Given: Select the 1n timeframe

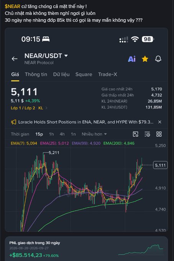Looking at the screenshot, I should [73, 134].
